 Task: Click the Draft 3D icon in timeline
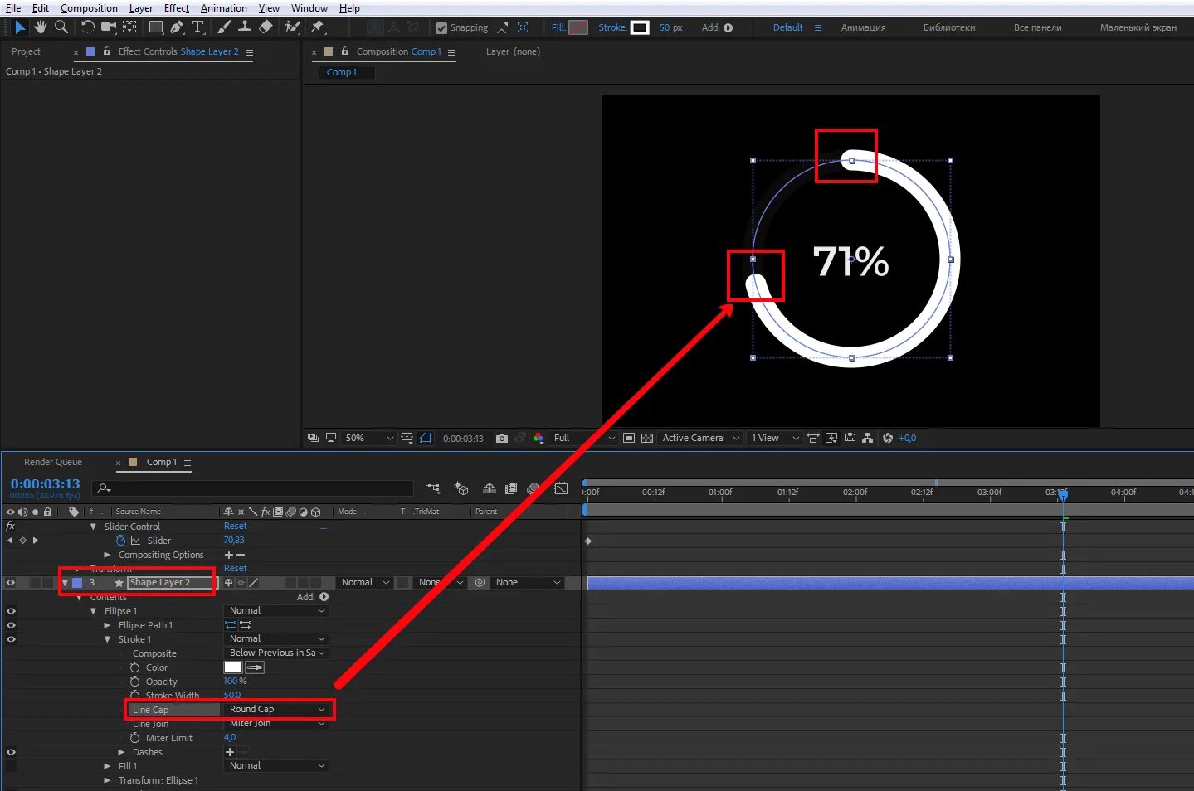pos(461,489)
